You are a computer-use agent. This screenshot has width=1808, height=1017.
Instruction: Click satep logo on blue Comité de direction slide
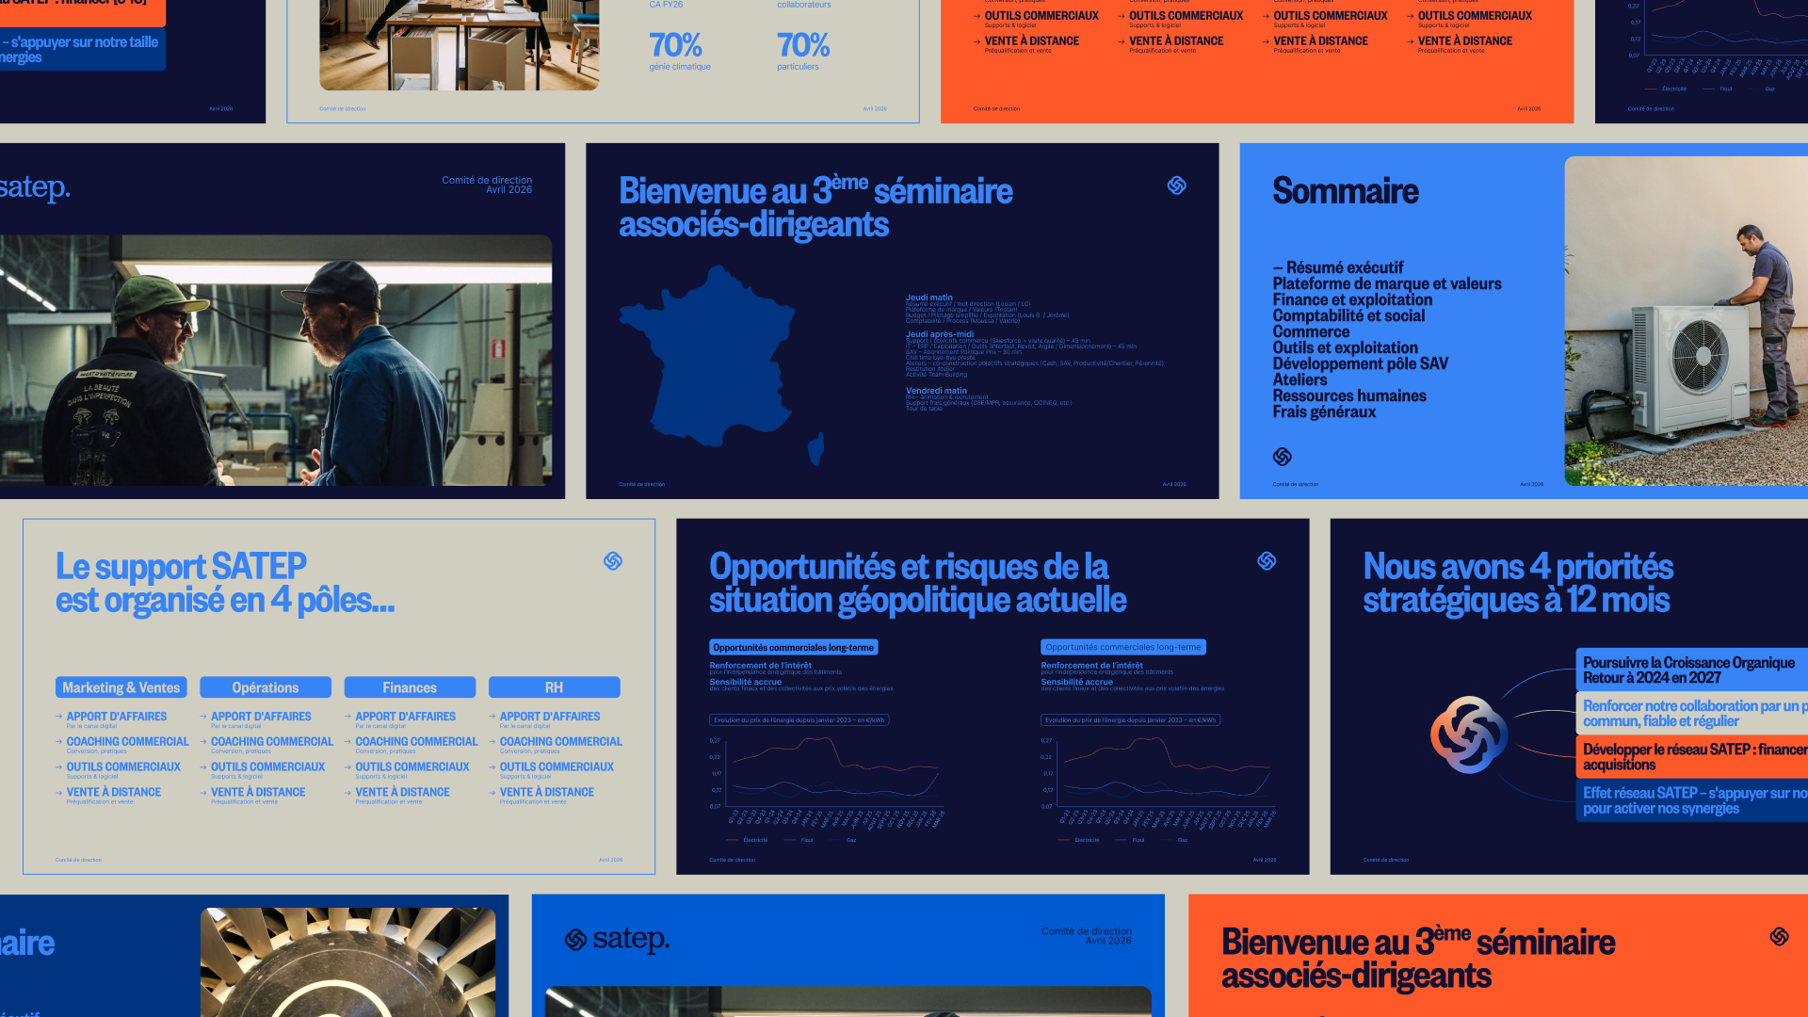click(x=617, y=939)
